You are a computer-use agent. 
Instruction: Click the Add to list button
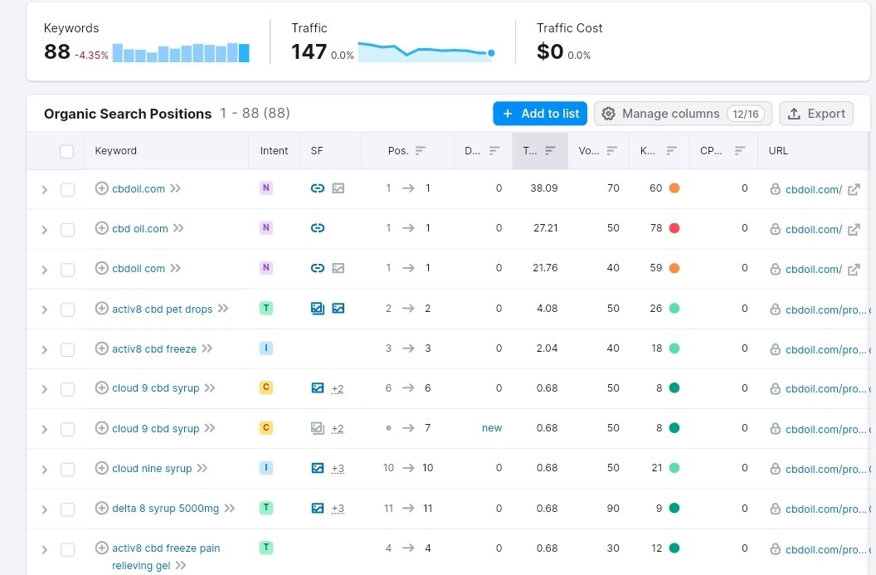coord(540,114)
